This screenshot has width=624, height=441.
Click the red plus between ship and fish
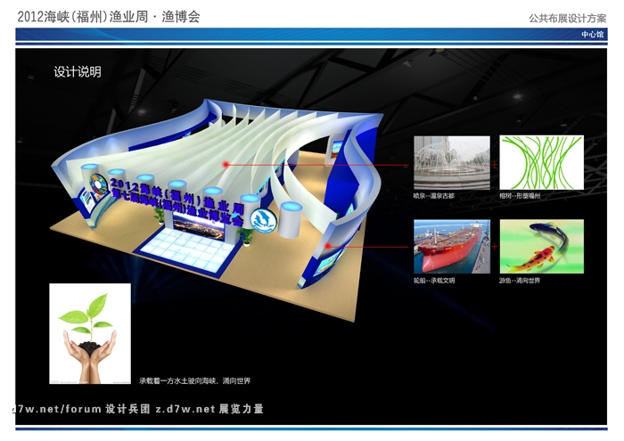click(x=496, y=247)
